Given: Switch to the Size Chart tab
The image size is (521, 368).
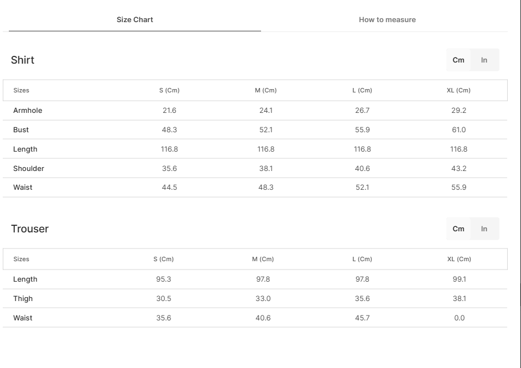Looking at the screenshot, I should tap(135, 20).
